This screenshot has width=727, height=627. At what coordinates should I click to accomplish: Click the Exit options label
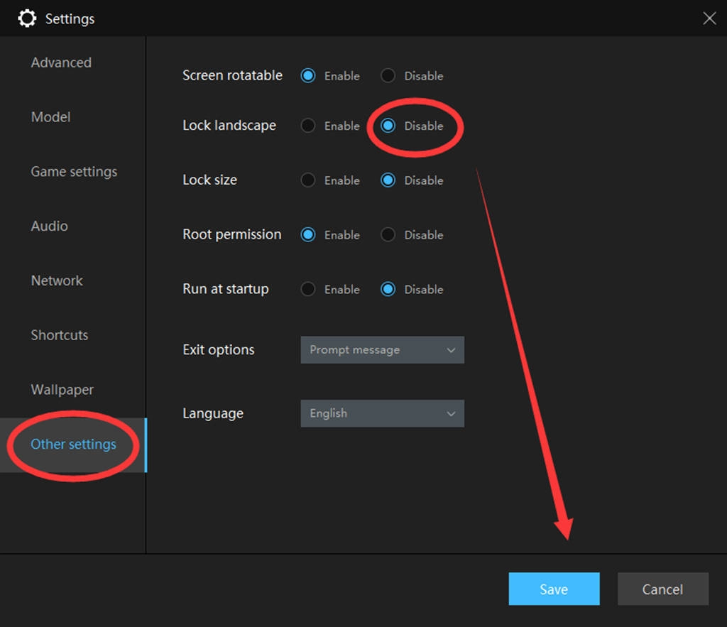219,349
